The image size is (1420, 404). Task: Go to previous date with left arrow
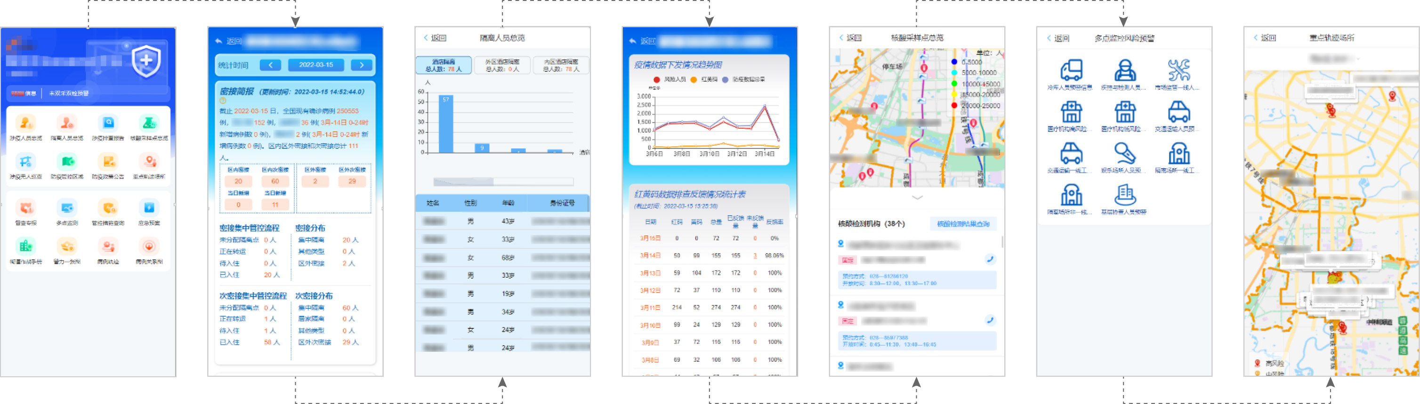(x=270, y=65)
